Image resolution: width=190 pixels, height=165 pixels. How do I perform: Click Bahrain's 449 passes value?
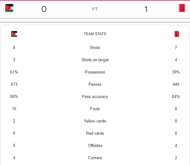pyautogui.click(x=176, y=84)
